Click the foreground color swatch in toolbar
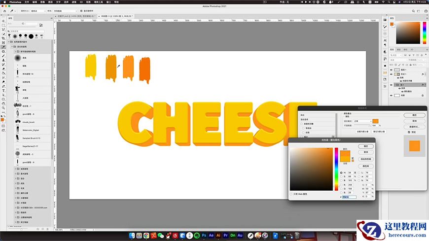The width and height of the screenshot is (429, 241). (x=3, y=119)
